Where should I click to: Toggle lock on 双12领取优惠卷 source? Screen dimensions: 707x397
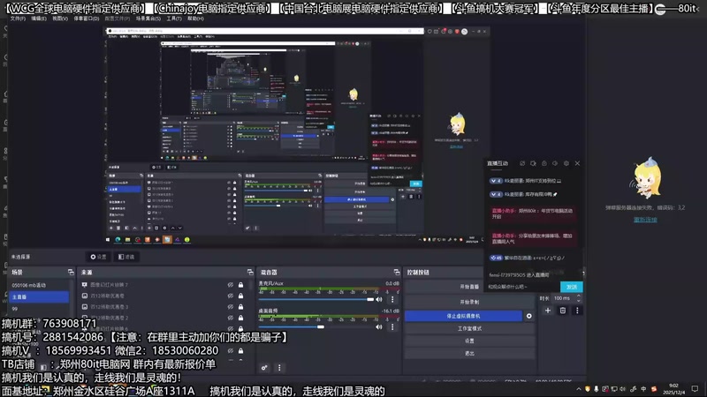[x=240, y=296]
